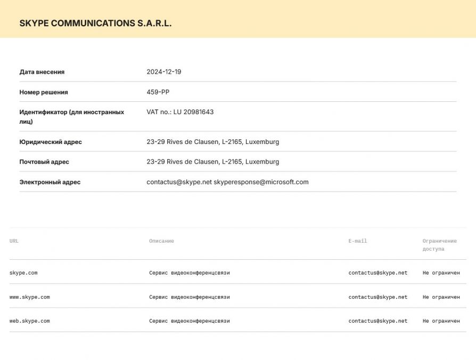
Task: Click 'Не ограничен' in the www.skype.com row
Action: pyautogui.click(x=441, y=297)
